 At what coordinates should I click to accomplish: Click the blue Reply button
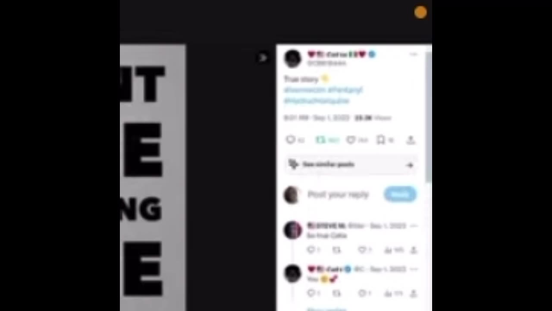tap(400, 194)
